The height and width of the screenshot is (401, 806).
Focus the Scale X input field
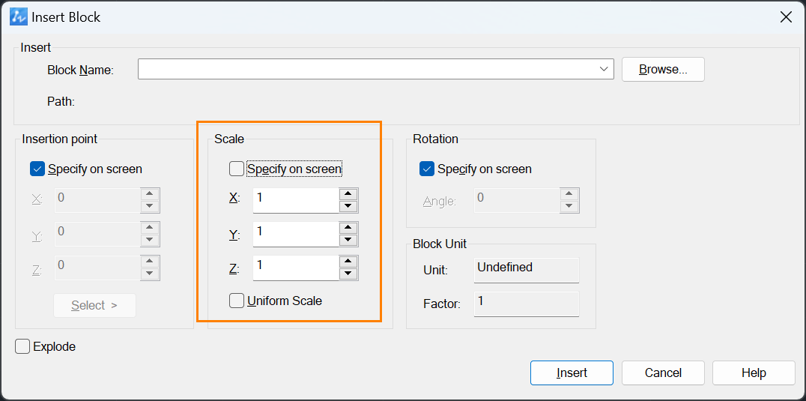[x=296, y=201]
